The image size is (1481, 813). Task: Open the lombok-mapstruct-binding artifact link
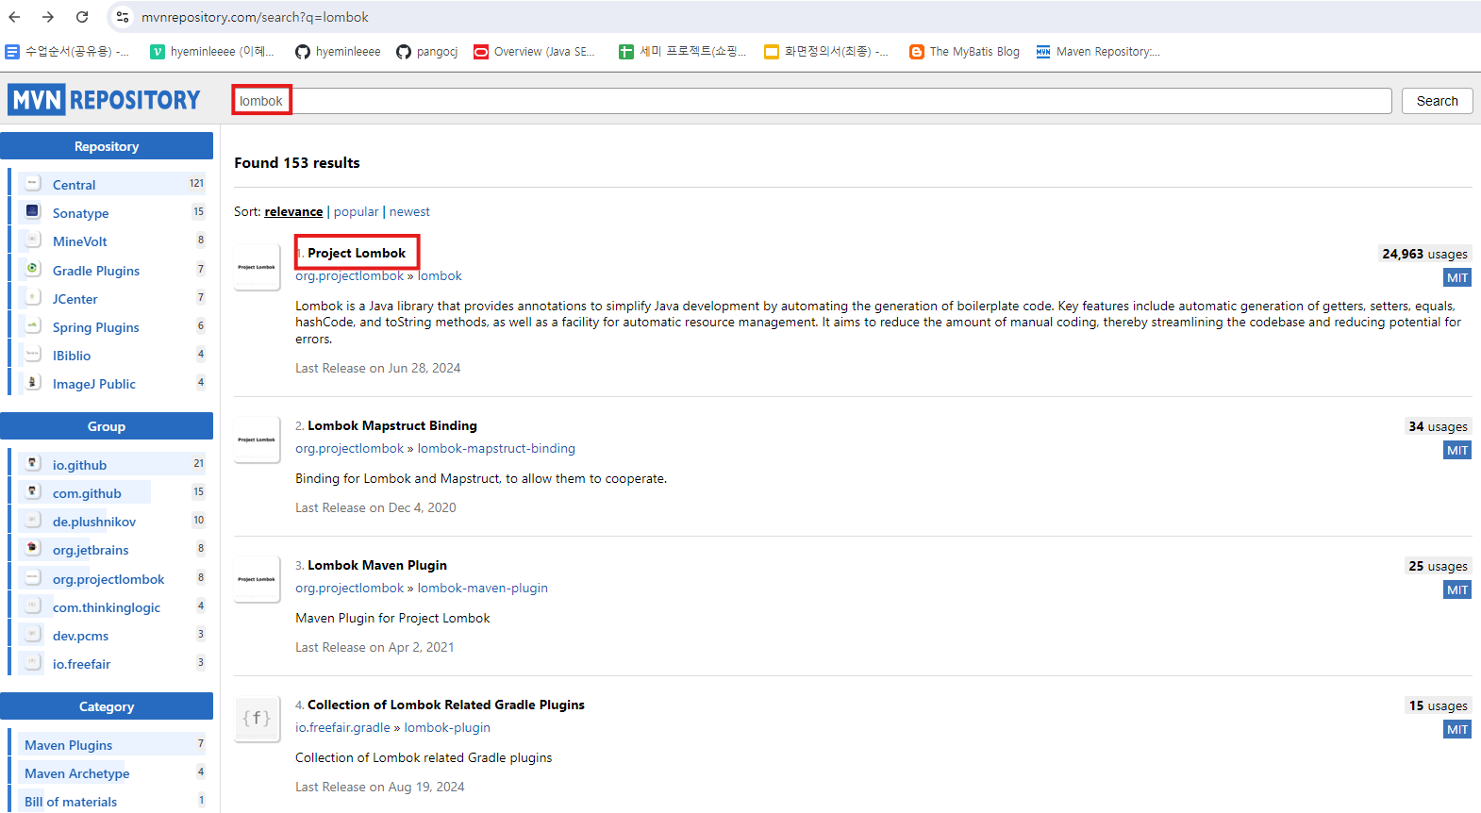pyautogui.click(x=496, y=449)
